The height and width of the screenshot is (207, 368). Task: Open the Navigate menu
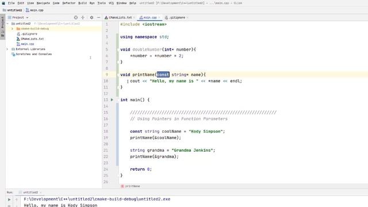point(43,3)
